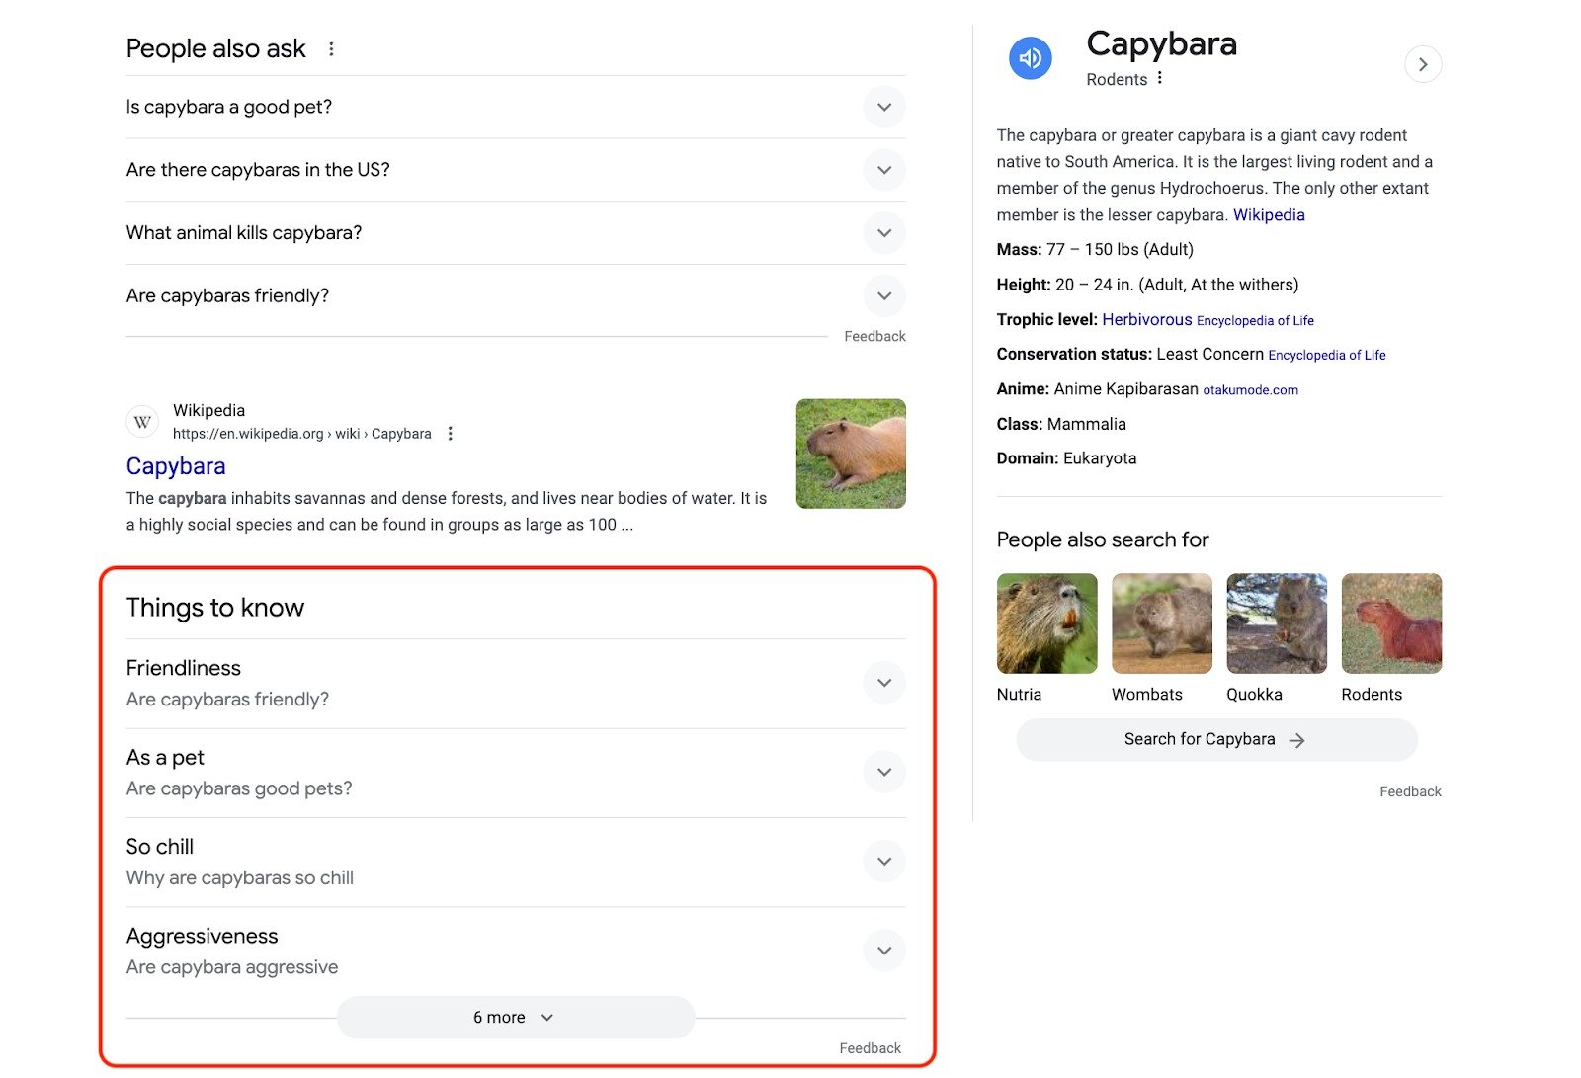The width and height of the screenshot is (1581, 1078).
Task: Open the three-dot menu beside People also ask
Action: (332, 48)
